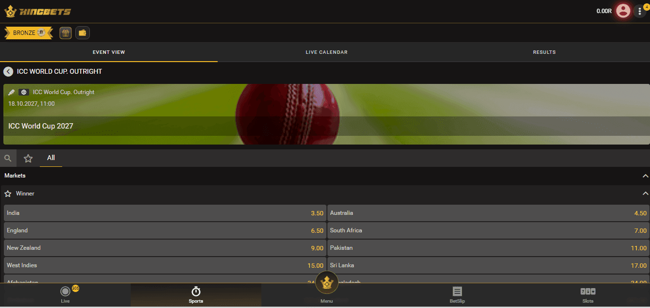Open the Slots section in bottom bar
Viewport: 650px width, 308px height.
(x=588, y=294)
